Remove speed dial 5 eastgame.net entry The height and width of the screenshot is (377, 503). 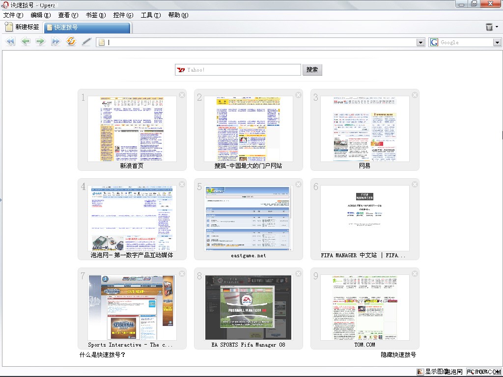click(x=298, y=184)
